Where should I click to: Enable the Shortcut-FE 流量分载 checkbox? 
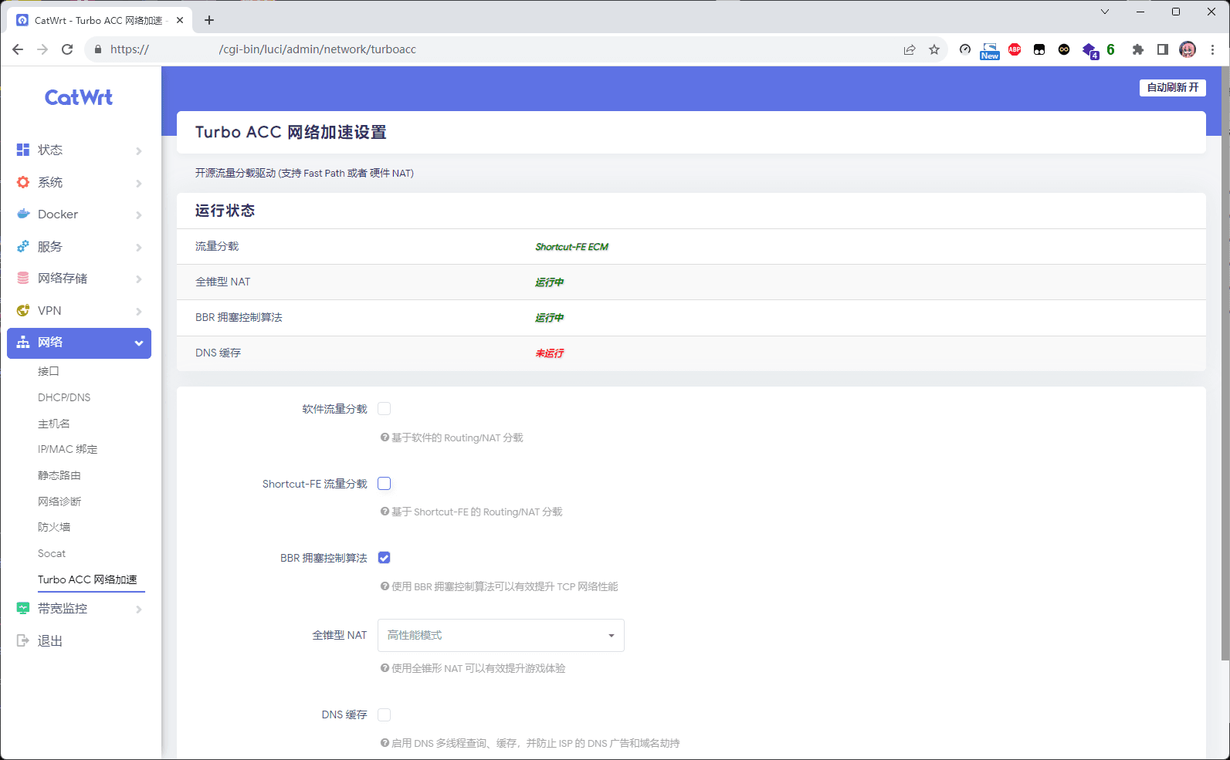tap(384, 484)
